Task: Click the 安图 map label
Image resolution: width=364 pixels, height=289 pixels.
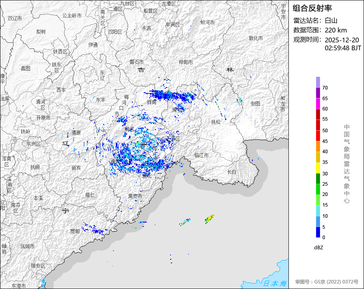Action: pyautogui.click(x=255, y=104)
